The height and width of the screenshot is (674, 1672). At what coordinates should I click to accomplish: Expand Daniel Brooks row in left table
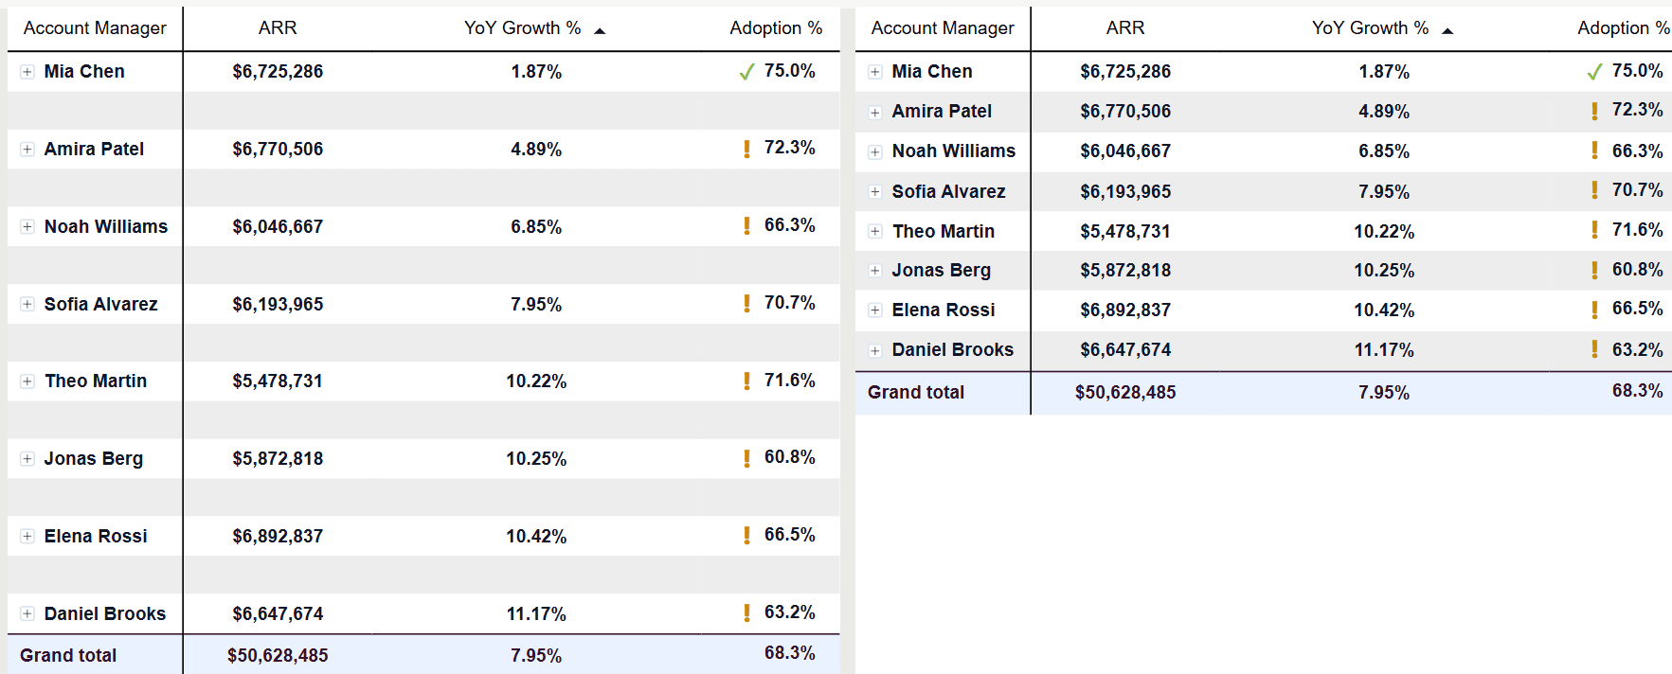(27, 614)
